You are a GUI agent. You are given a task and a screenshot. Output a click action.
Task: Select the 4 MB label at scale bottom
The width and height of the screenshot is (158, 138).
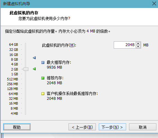pos(14,114)
